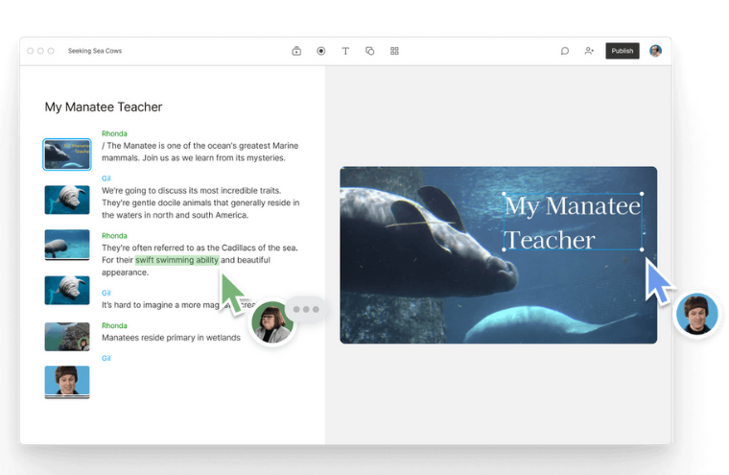Select the second manatee scene thumbnail

click(67, 199)
